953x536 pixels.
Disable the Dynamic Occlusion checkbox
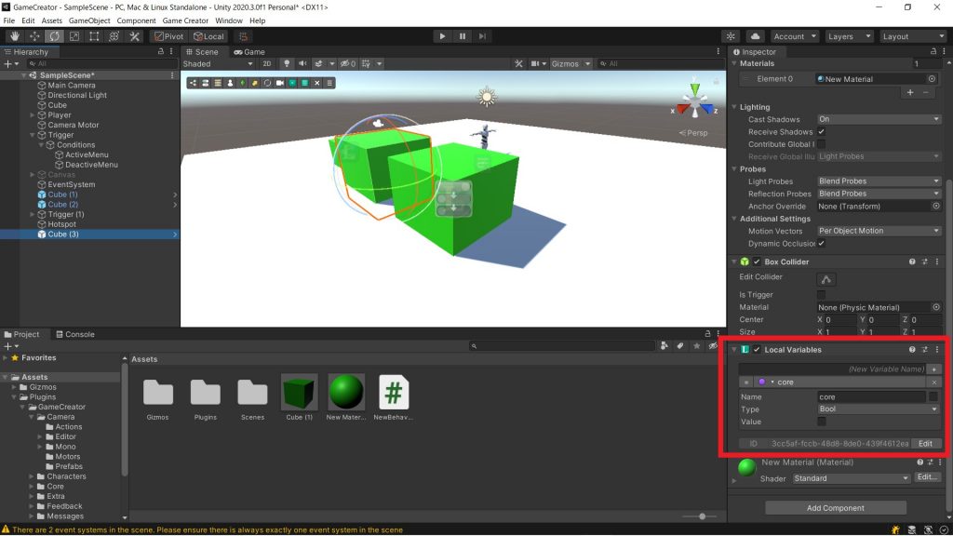tap(823, 243)
